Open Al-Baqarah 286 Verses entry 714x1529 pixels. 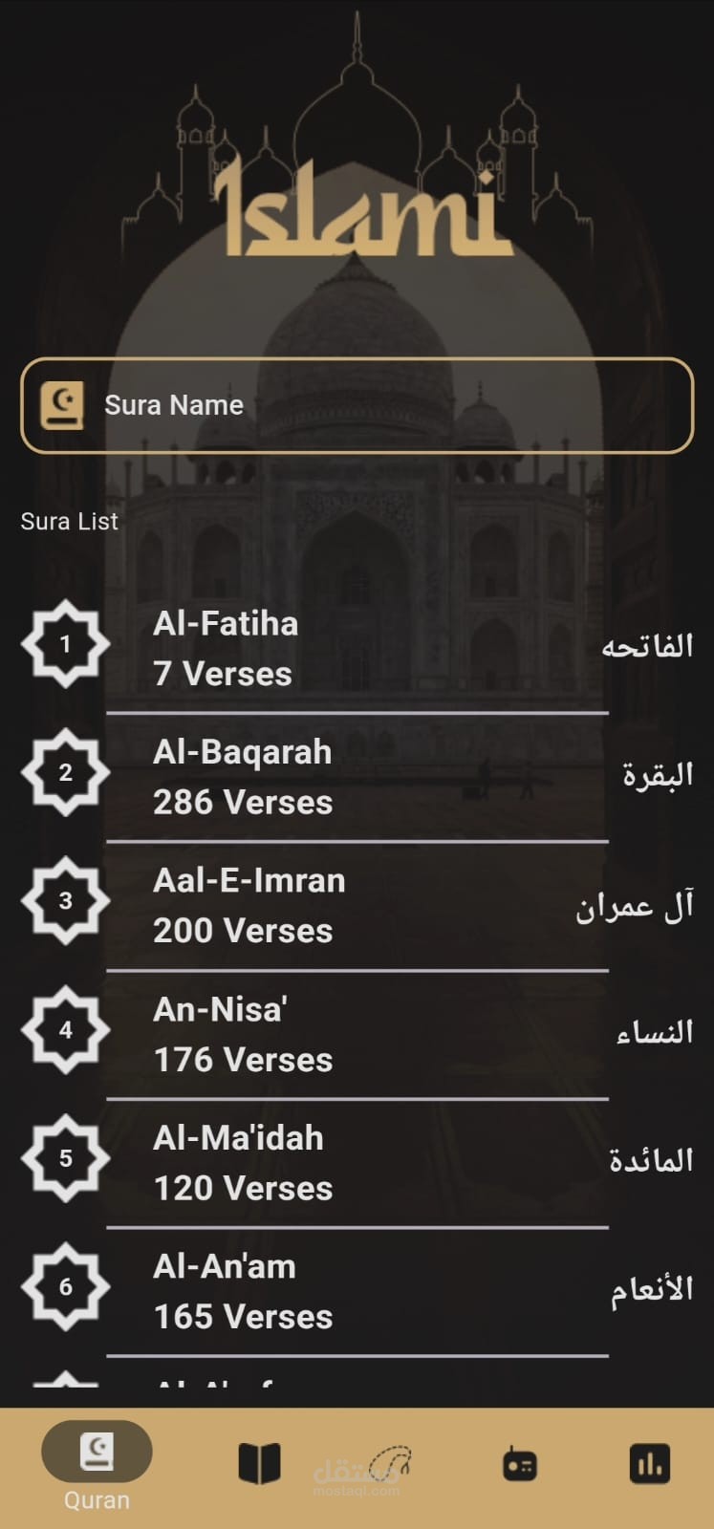point(243,777)
